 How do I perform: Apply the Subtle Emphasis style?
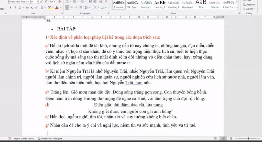228,5
